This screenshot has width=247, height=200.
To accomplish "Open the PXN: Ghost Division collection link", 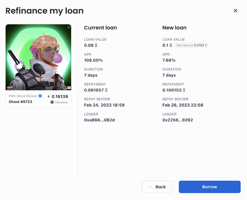I will pos(23,96).
